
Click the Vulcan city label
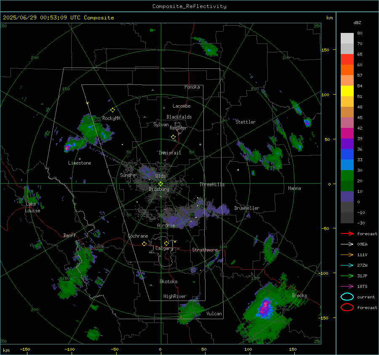(x=214, y=314)
